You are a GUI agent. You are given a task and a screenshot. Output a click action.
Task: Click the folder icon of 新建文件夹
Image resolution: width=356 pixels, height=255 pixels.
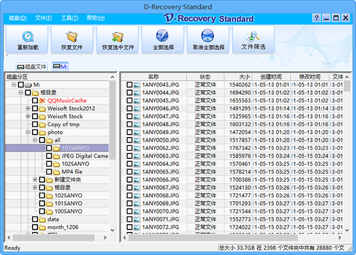(x=49, y=180)
